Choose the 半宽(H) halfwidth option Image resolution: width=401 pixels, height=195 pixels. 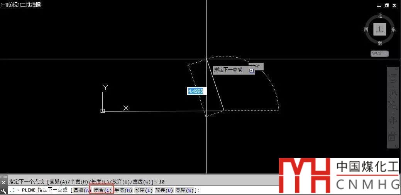point(123,190)
